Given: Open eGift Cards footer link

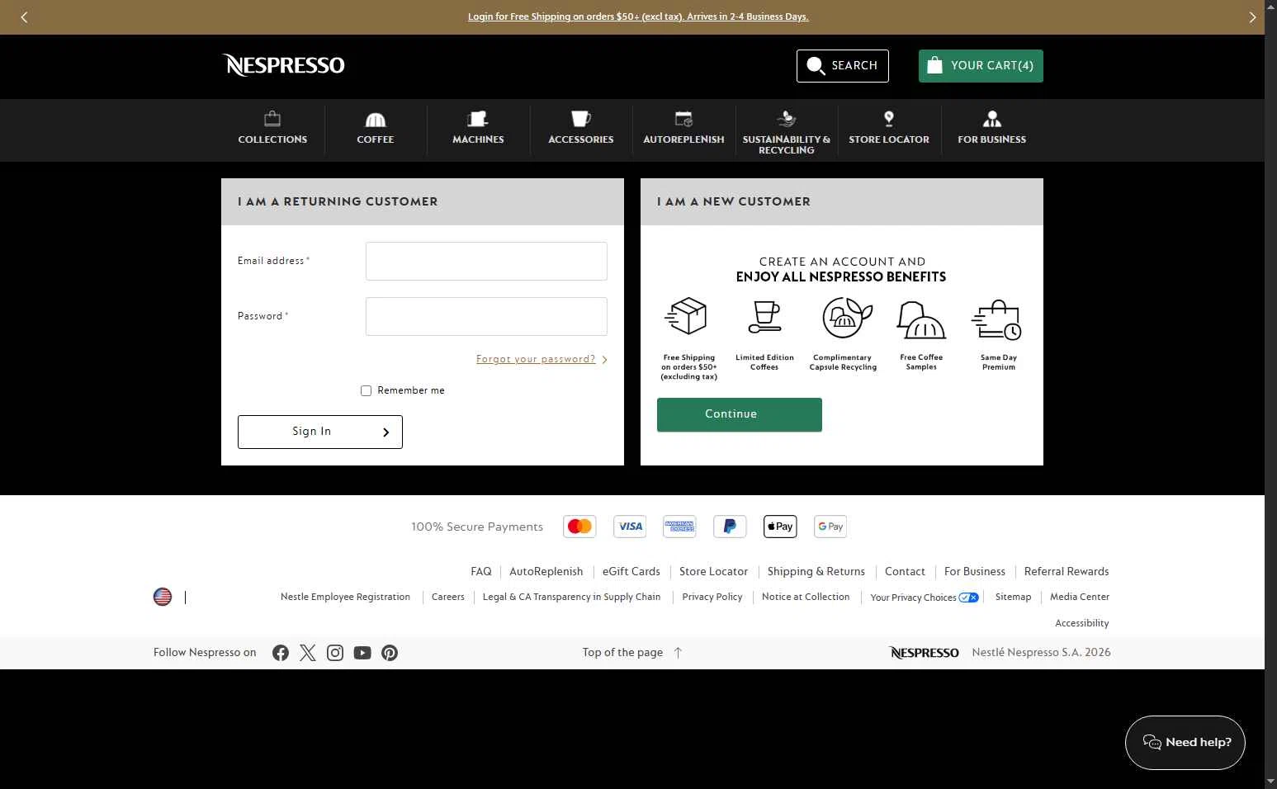Looking at the screenshot, I should tap(631, 572).
